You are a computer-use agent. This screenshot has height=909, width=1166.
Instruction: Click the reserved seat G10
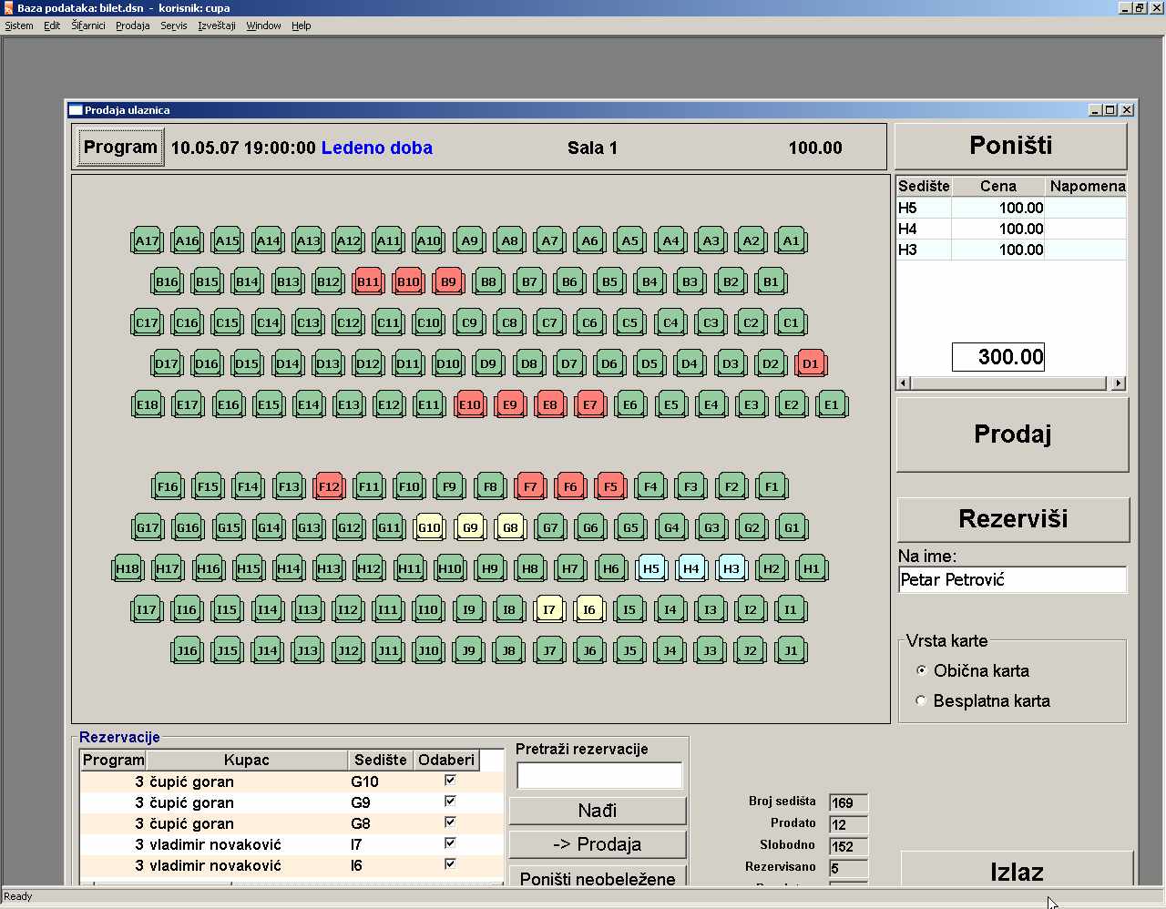coord(430,528)
